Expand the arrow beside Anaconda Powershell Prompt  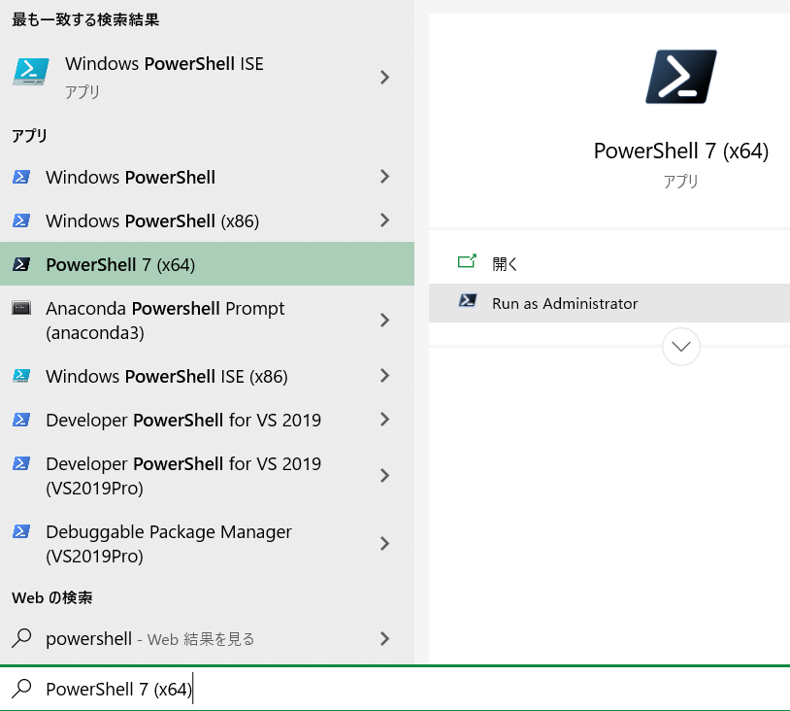point(385,321)
